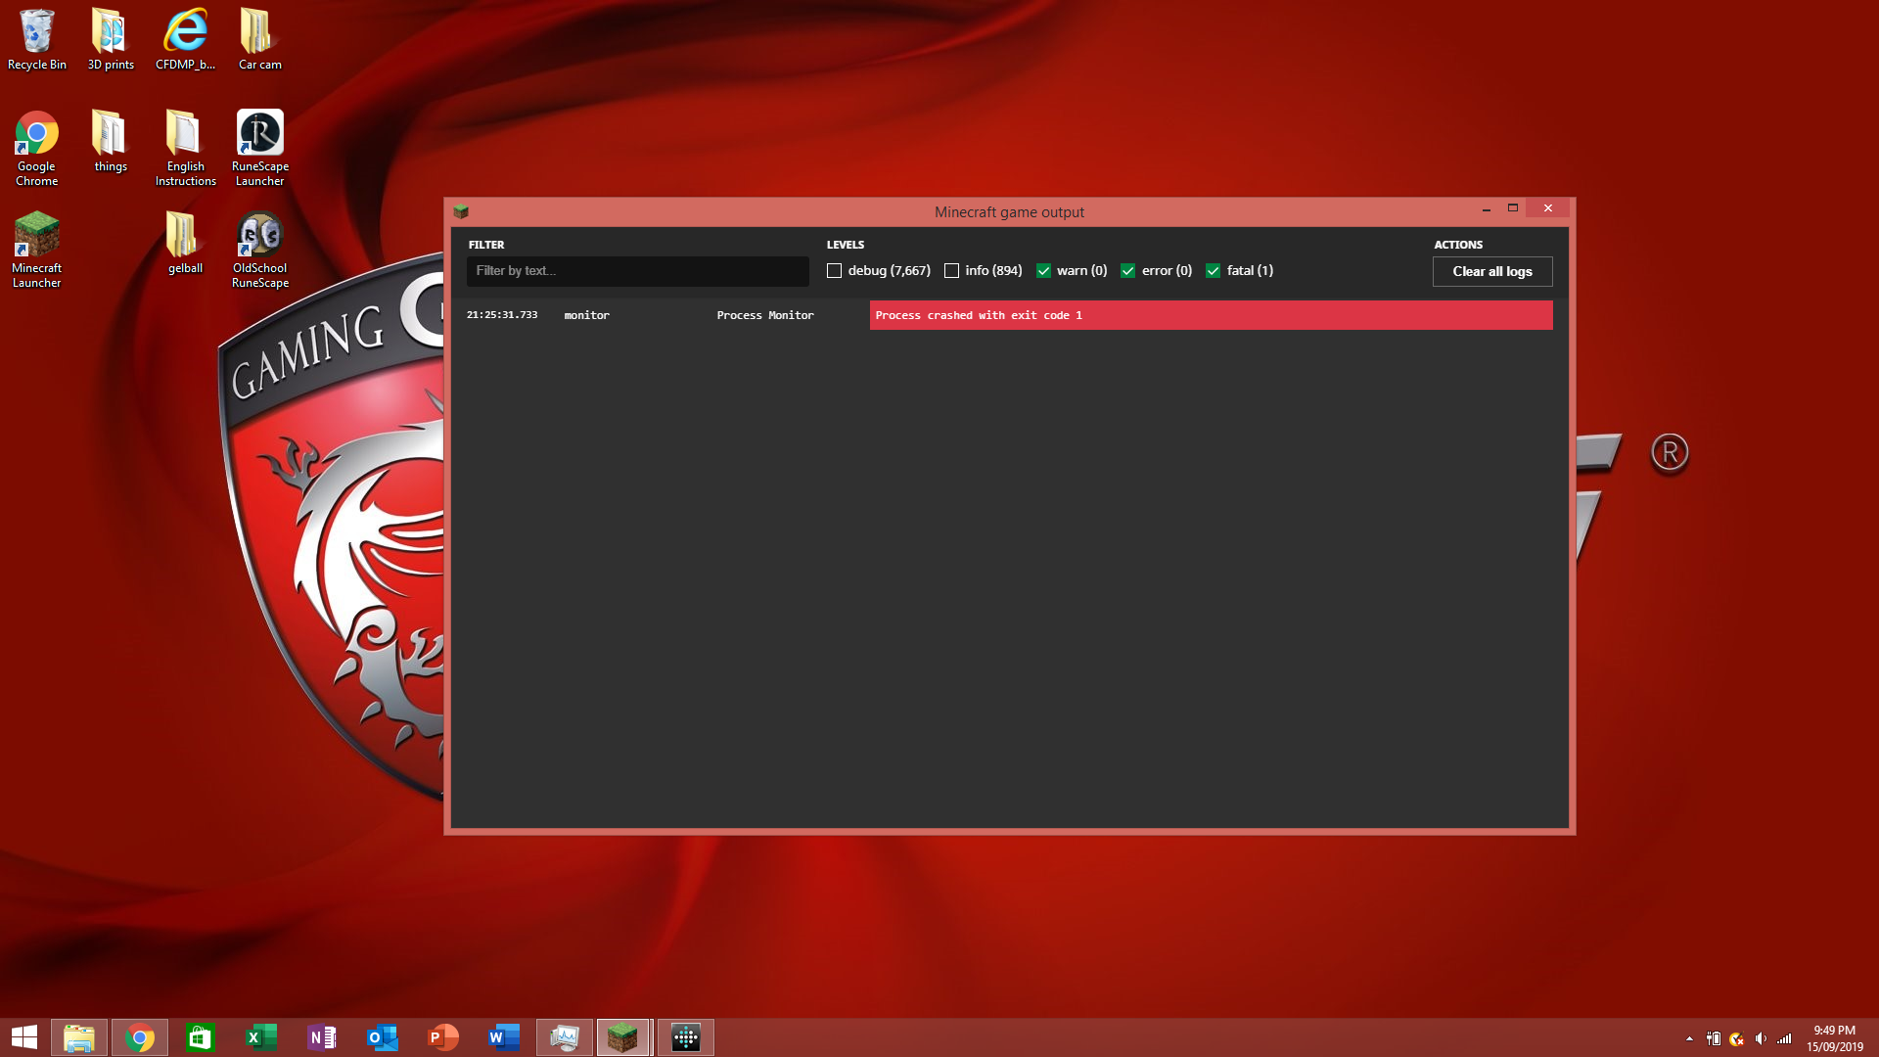Uncheck the fatal level checkbox
Image resolution: width=1879 pixels, height=1057 pixels.
[x=1214, y=271]
